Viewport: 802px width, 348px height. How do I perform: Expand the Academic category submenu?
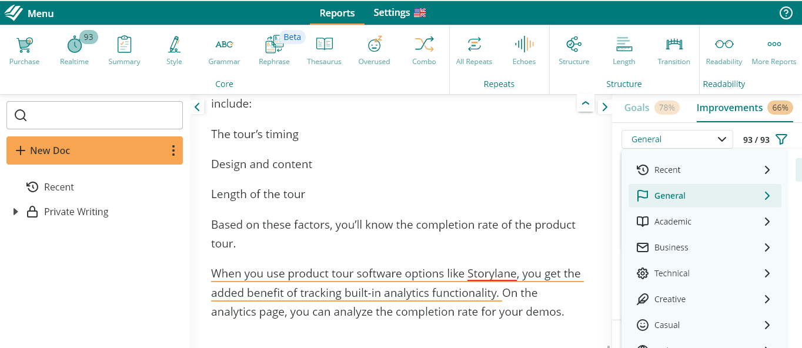click(767, 222)
